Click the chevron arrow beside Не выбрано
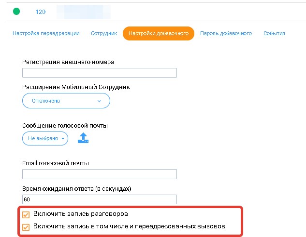This screenshot has width=306, height=237. (x=63, y=138)
